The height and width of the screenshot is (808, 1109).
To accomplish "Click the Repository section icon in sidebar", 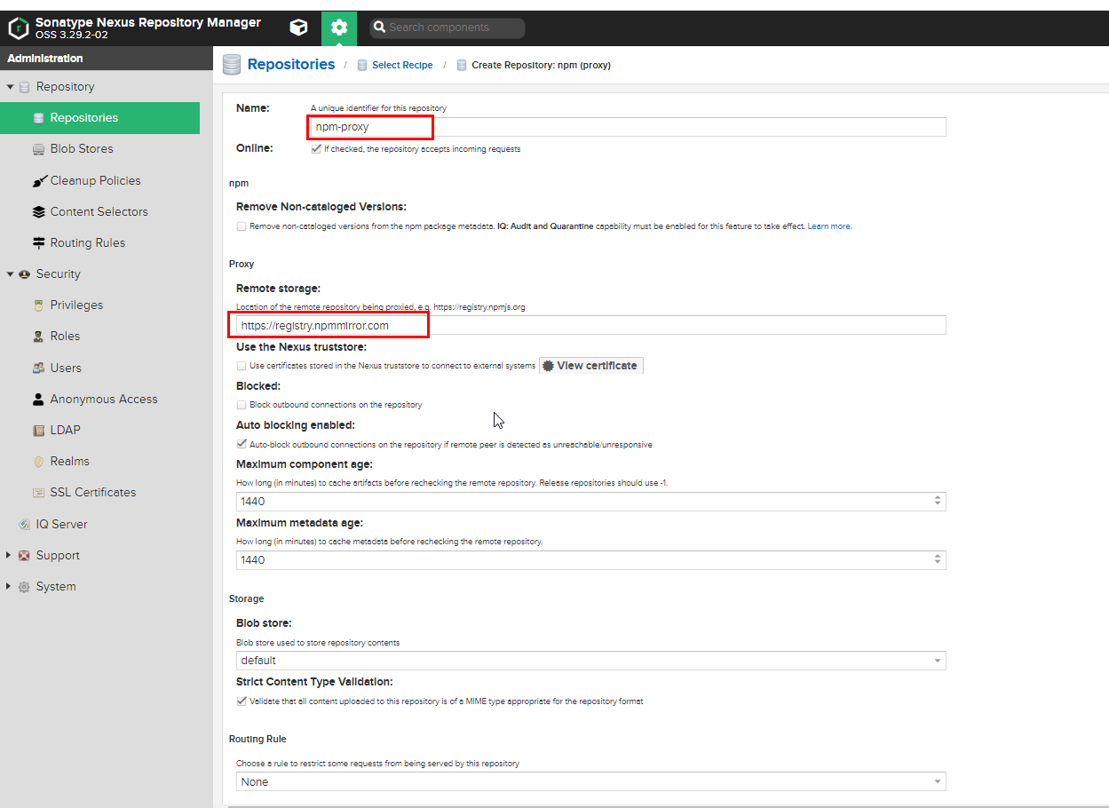I will pyautogui.click(x=25, y=87).
